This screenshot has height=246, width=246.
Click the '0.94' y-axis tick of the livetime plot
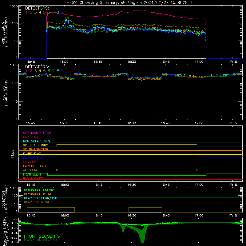[14, 233]
